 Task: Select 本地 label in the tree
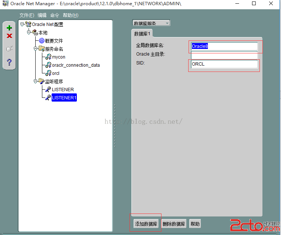pyautogui.click(x=43, y=33)
